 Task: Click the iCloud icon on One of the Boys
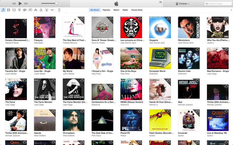click(140, 49)
